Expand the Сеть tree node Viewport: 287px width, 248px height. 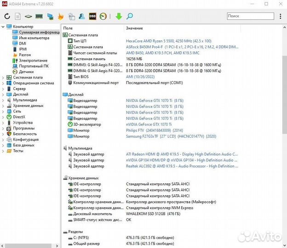[x=3, y=112]
